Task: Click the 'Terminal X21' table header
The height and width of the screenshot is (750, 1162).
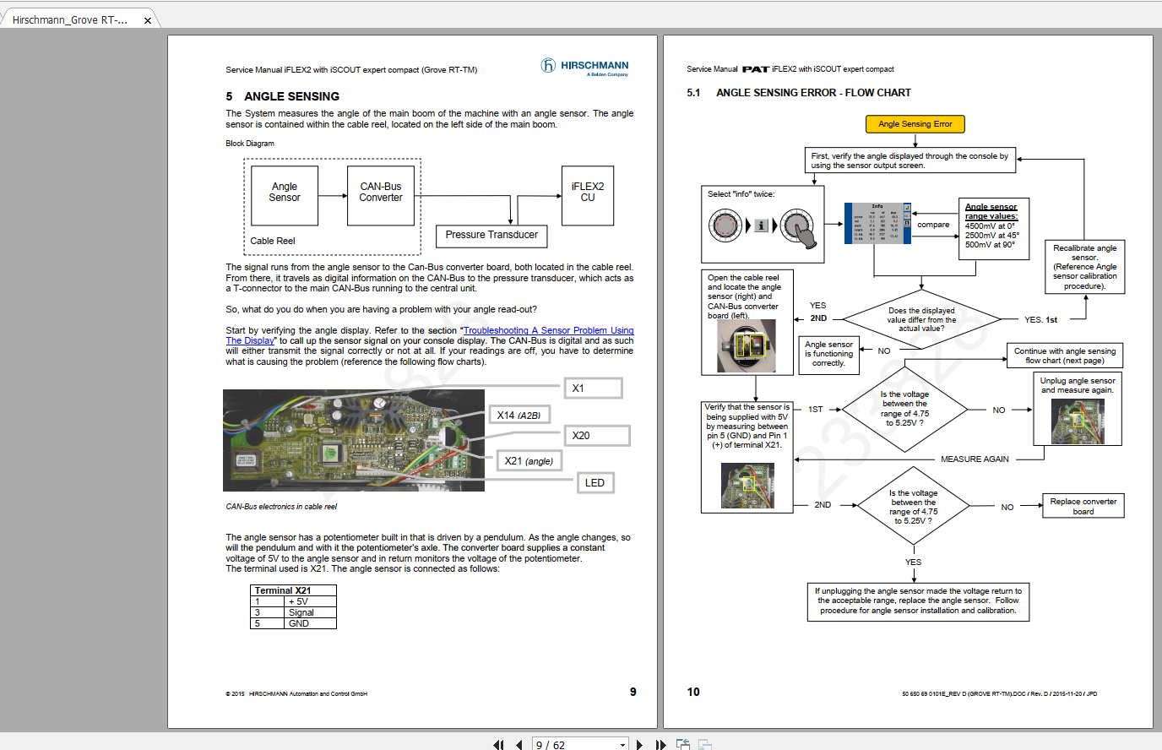Action: pyautogui.click(x=294, y=590)
